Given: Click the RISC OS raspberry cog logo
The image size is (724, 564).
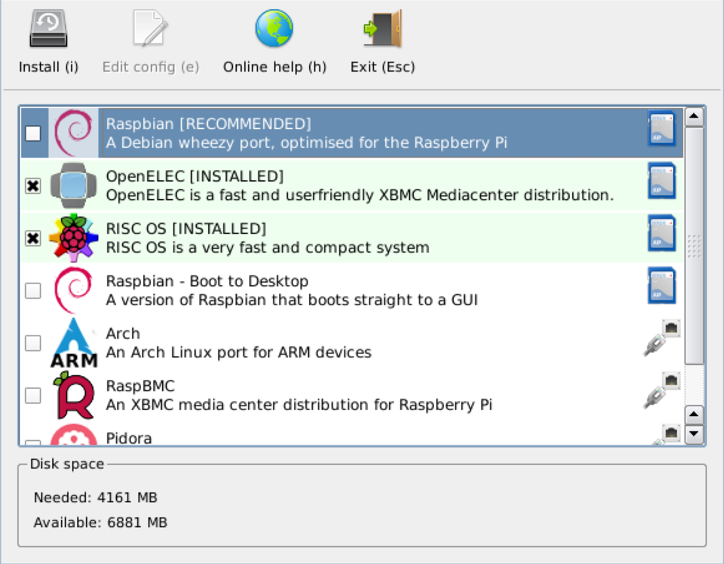Looking at the screenshot, I should tap(74, 237).
